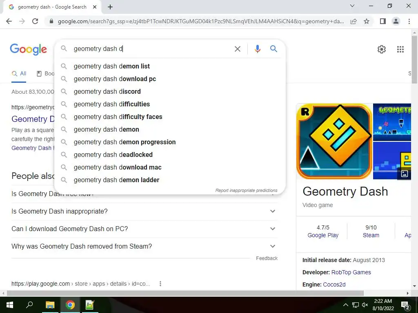Show hidden system tray icons

click(345, 305)
